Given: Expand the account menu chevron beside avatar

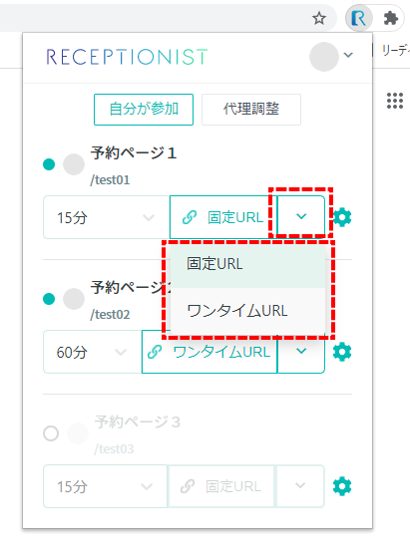Looking at the screenshot, I should pyautogui.click(x=348, y=55).
